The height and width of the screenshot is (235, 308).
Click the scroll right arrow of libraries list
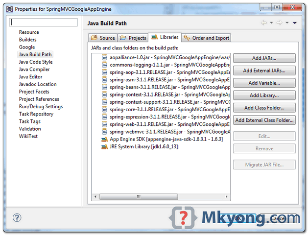click(x=226, y=196)
